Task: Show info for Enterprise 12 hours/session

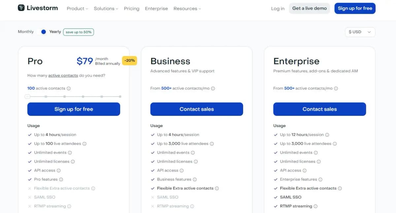Action: coord(327,135)
